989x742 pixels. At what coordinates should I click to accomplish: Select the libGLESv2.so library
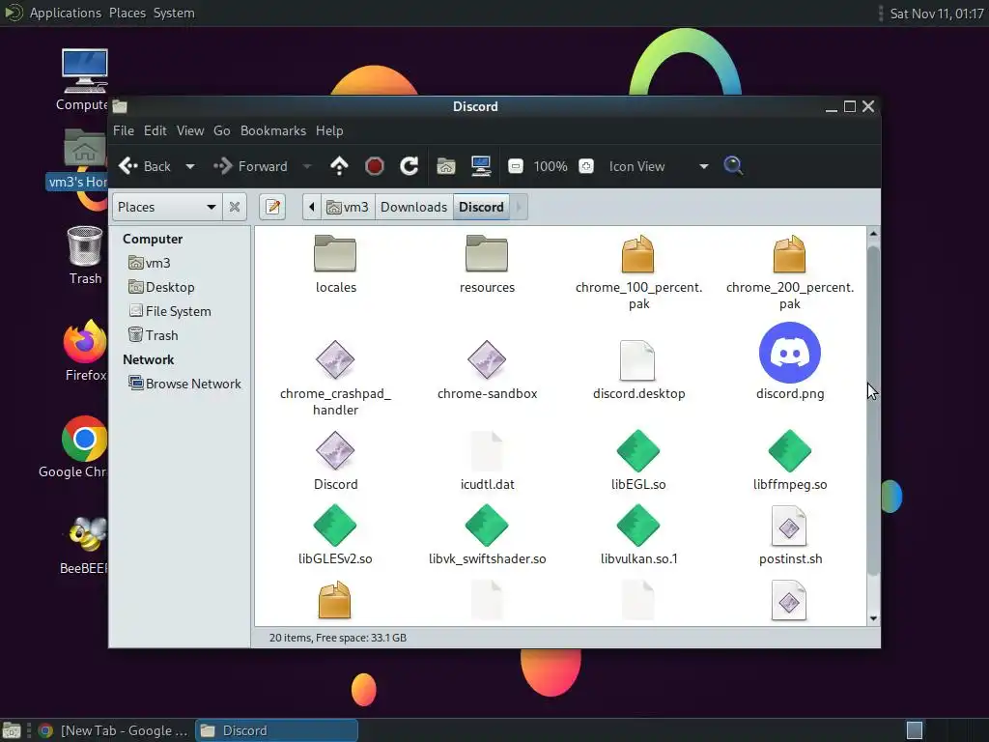click(x=335, y=535)
